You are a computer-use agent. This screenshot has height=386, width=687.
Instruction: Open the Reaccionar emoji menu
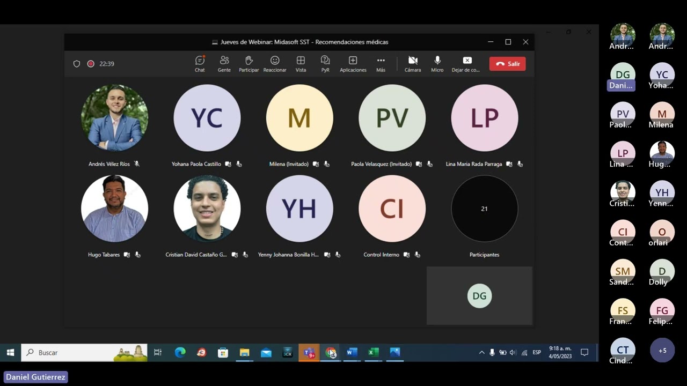tap(275, 64)
